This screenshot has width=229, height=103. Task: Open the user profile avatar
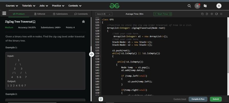[x=219, y=6]
